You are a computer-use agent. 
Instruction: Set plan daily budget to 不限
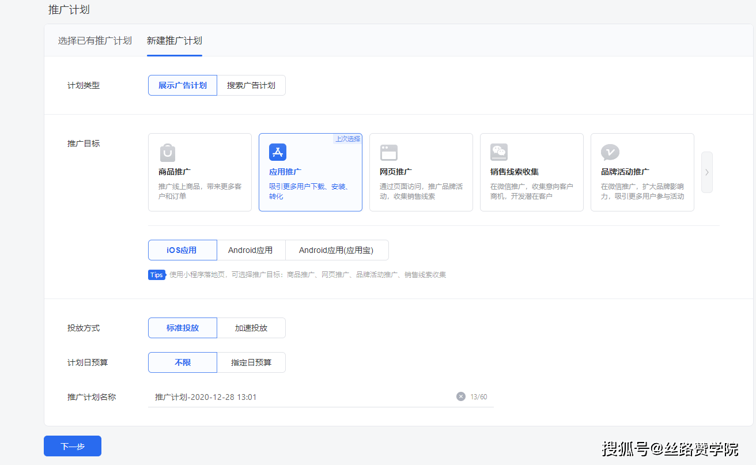tap(183, 362)
